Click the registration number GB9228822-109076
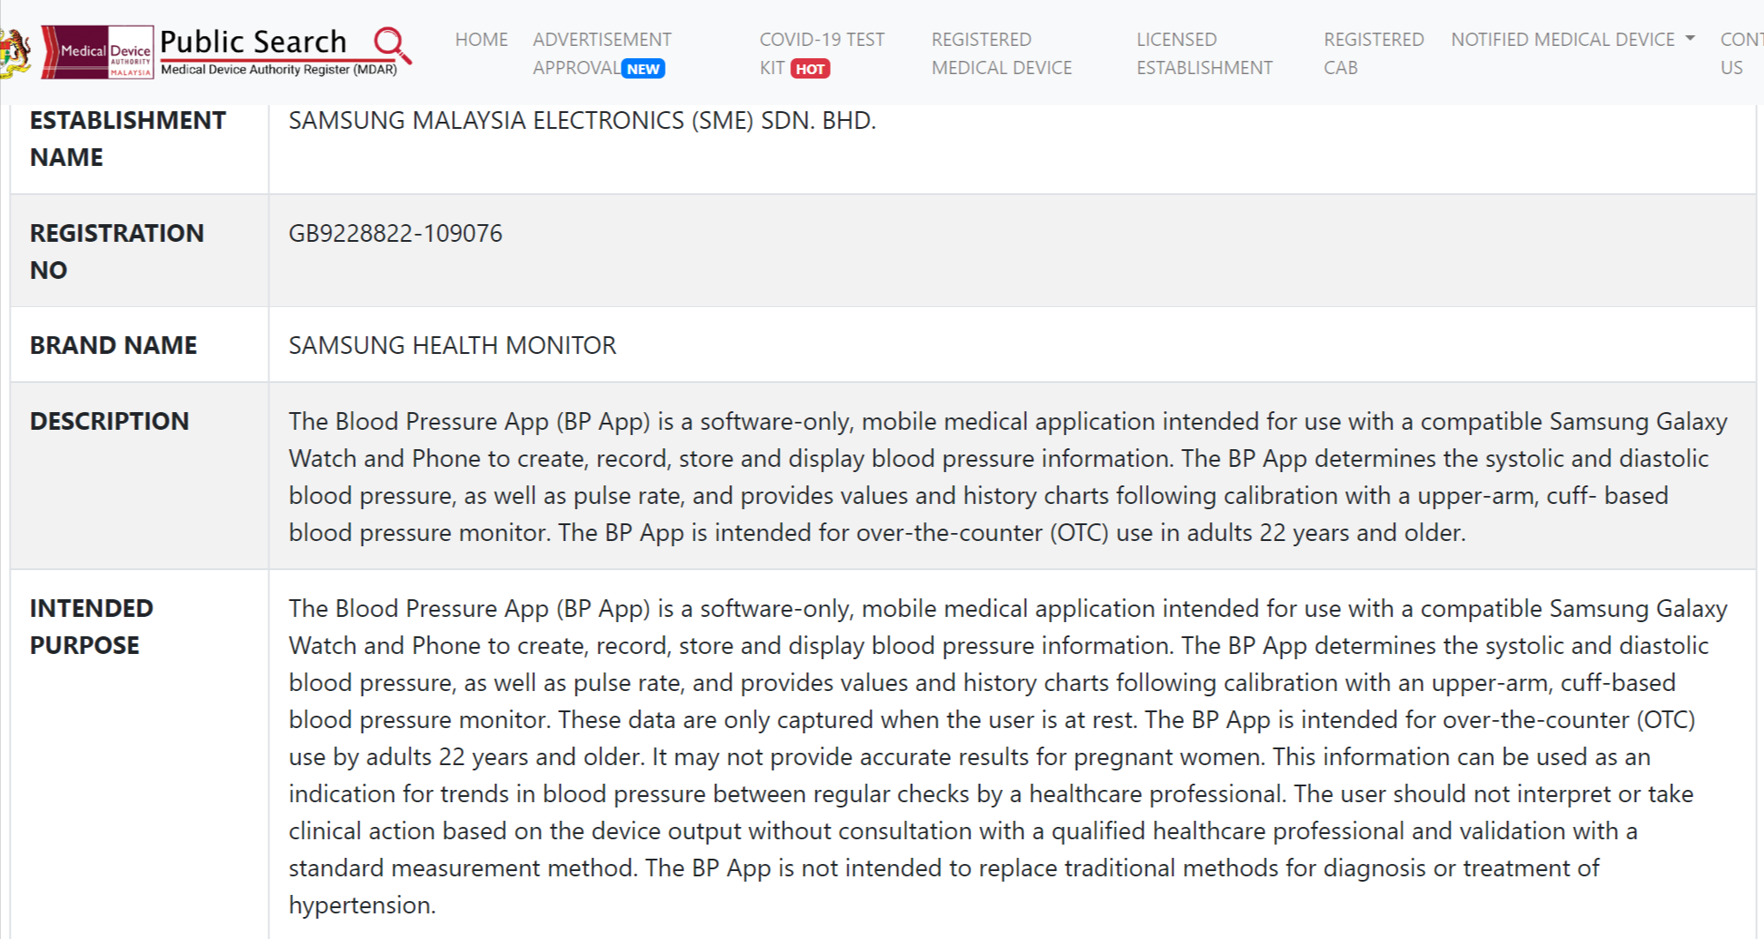This screenshot has height=939, width=1764. point(396,233)
